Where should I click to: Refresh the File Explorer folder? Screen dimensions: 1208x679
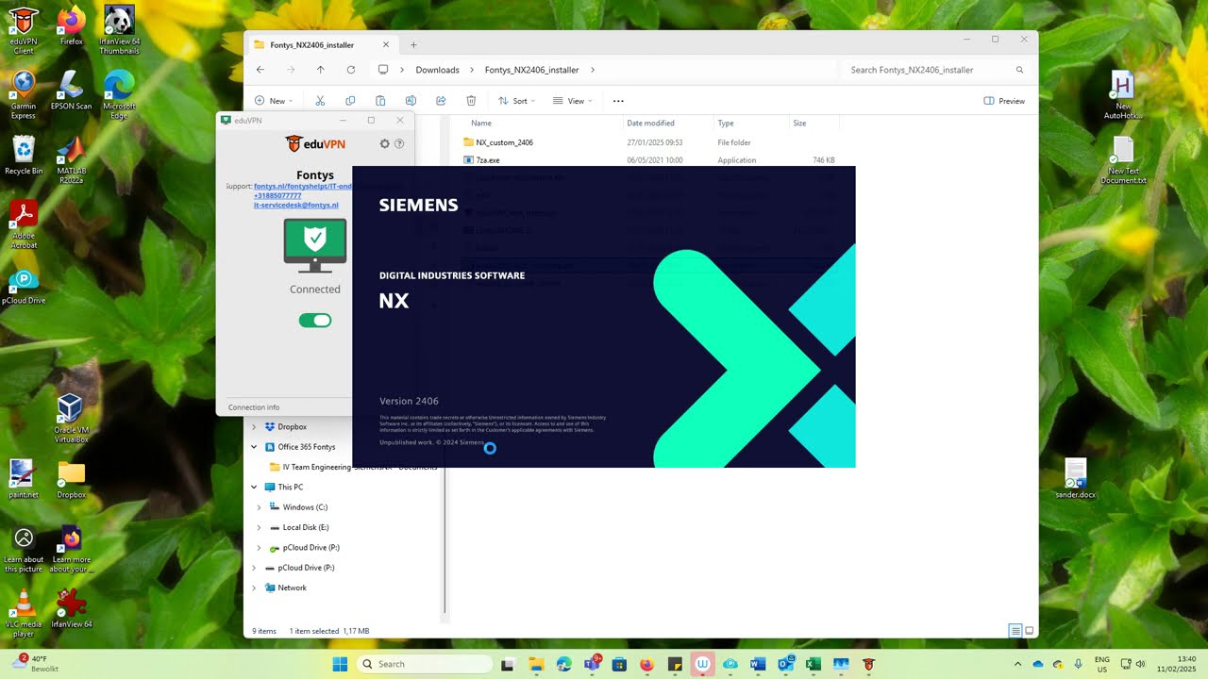tap(351, 70)
